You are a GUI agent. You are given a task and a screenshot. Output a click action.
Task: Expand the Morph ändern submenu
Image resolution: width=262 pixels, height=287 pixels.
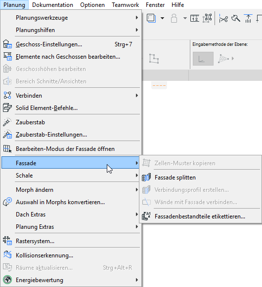pos(71,190)
